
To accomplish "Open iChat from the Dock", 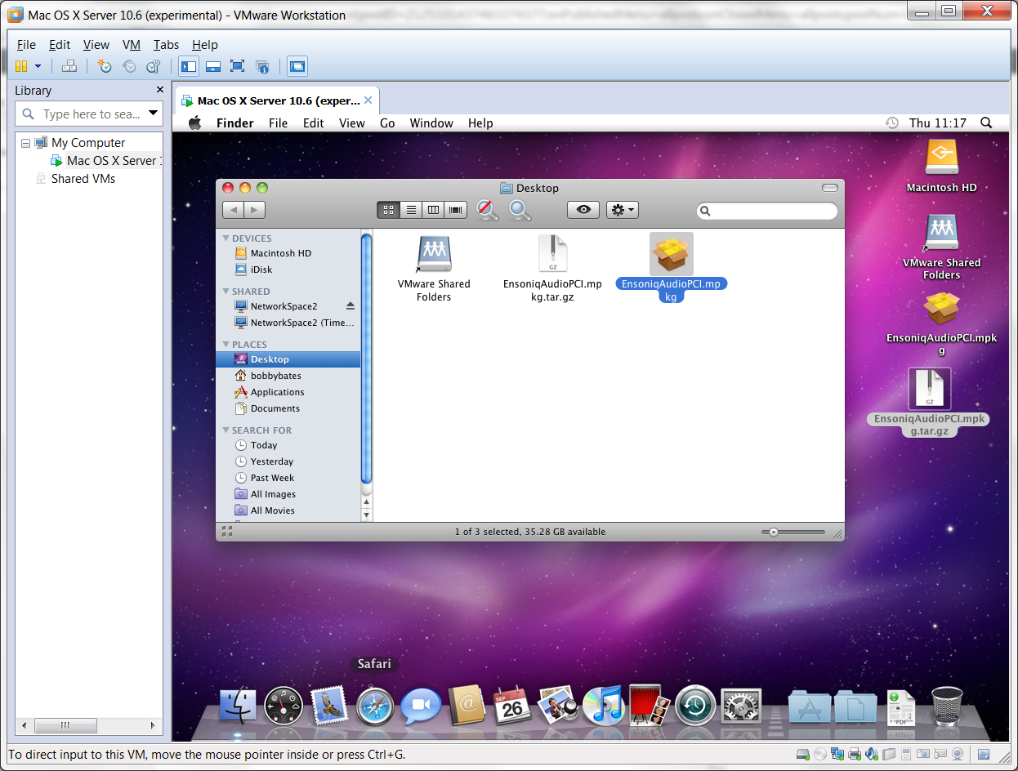I will tap(421, 705).
